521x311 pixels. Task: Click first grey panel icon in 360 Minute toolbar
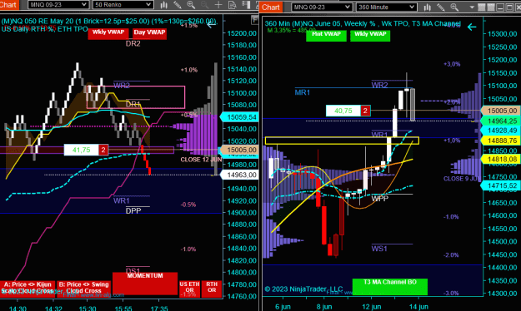[482, 7]
